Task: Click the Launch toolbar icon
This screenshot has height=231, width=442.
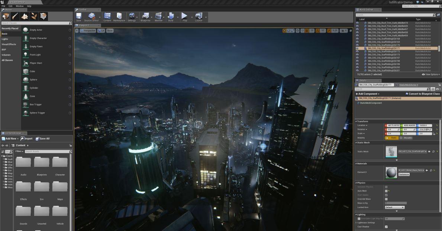Action: tap(199, 17)
